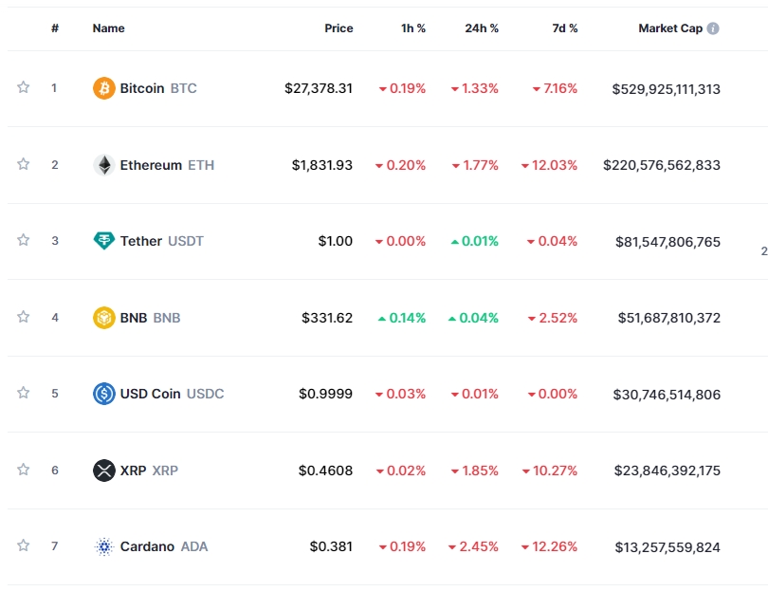768x591 pixels.
Task: Favorite XRP with its star icon
Action: click(24, 470)
